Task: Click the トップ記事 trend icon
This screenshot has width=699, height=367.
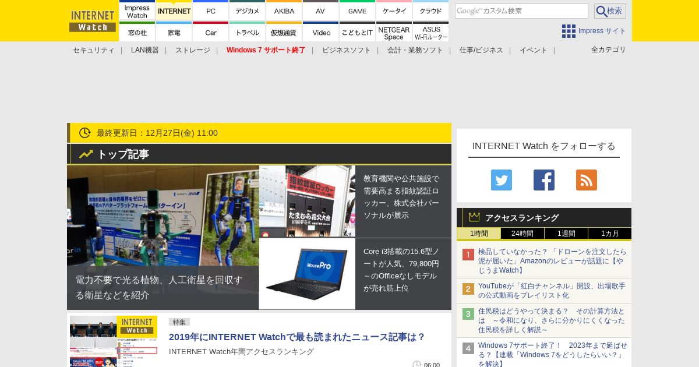Action: 86,154
